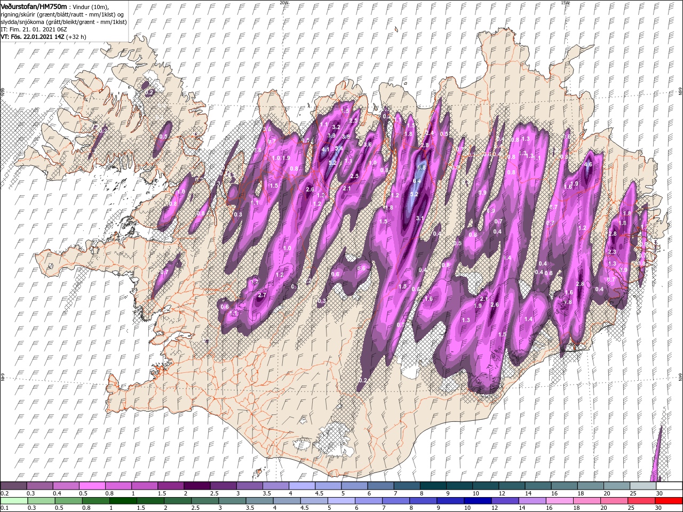Click the 'VT: Fös. 22.01.2021 14Z' valid time
683x512 pixels.
click(x=32, y=37)
